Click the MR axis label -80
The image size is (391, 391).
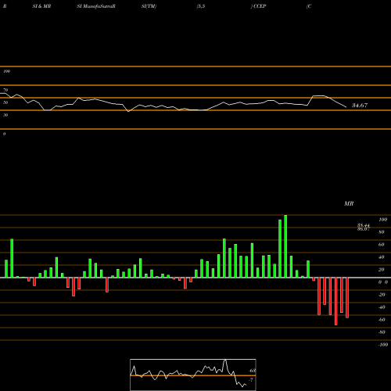tap(382, 332)
